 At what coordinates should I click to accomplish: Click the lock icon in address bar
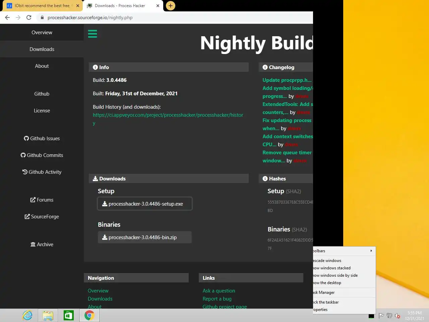point(42,17)
